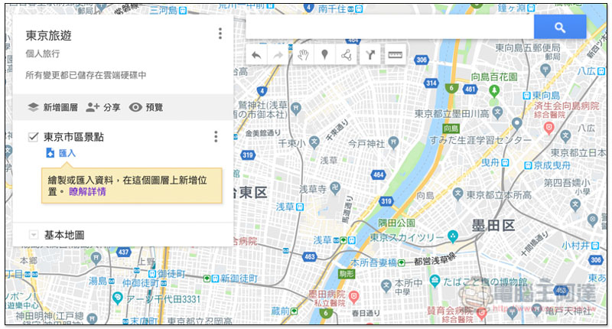Select the ruler measure tool
Viewport: 612px width, 329px height.
coord(396,55)
